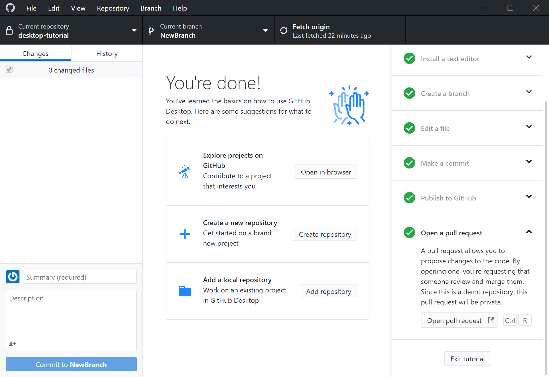
Task: Click the '0 changed files' label
Action: click(71, 70)
